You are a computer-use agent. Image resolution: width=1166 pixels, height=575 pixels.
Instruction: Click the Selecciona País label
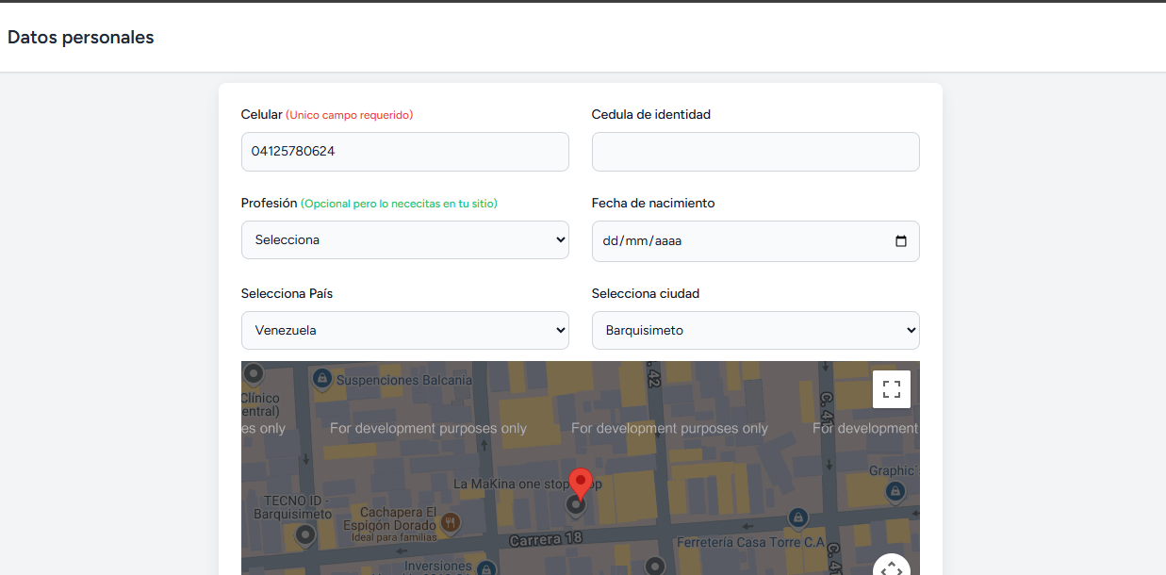click(x=287, y=293)
